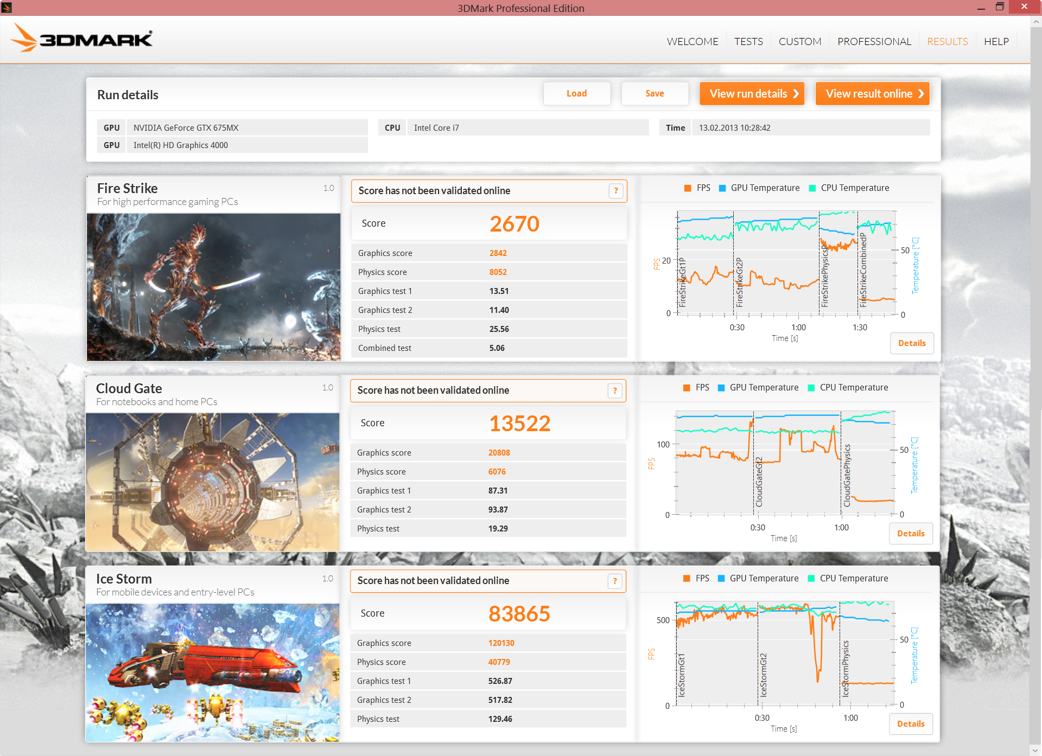Click Cloud Gate score 13522

coord(519,424)
